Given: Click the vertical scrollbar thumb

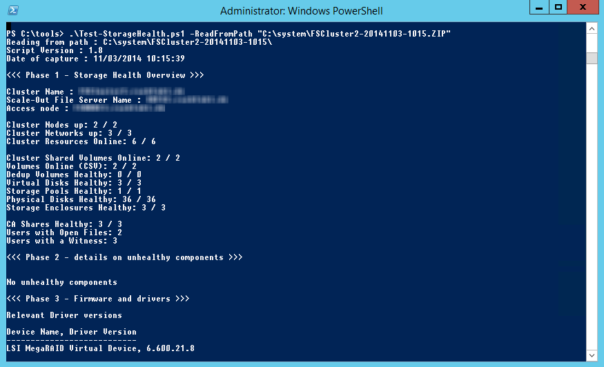Looking at the screenshot, I should (x=592, y=58).
